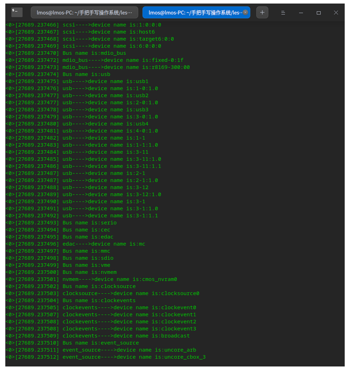Open the hamburger main menu

click(x=283, y=12)
